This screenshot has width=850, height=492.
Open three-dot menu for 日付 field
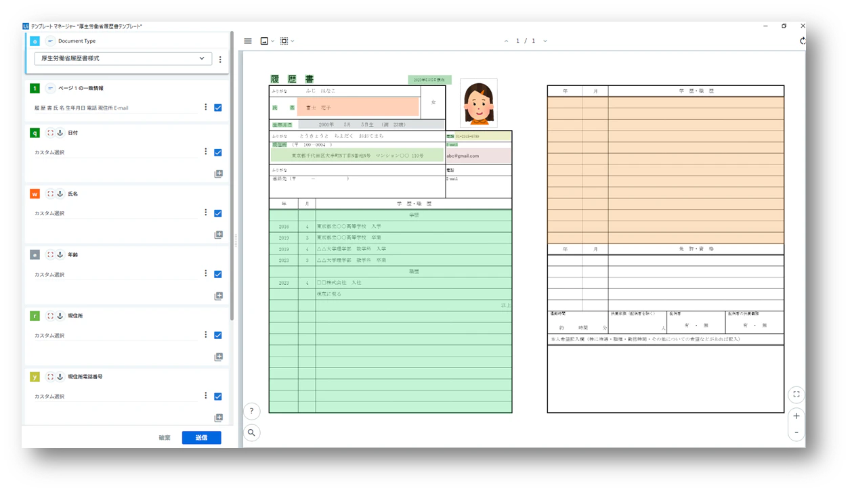pyautogui.click(x=206, y=152)
